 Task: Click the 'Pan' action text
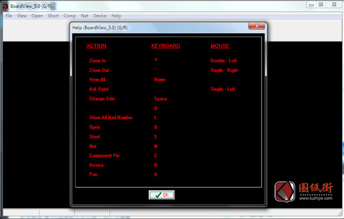tap(93, 175)
